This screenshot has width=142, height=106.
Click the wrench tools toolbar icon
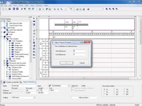[x=22, y=9]
